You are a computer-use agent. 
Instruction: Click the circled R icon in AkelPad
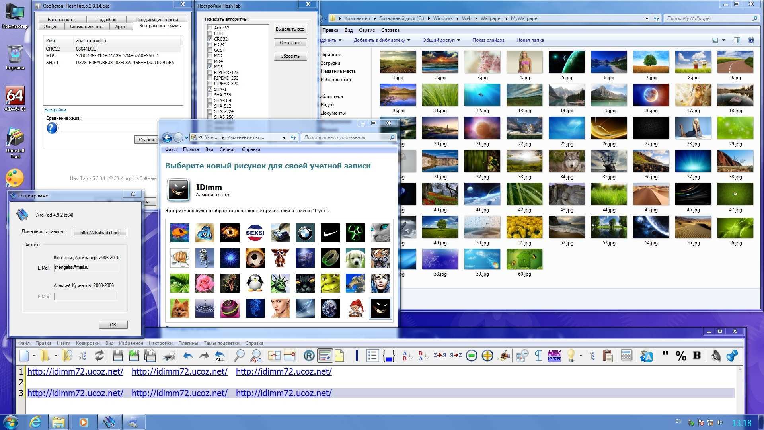309,356
